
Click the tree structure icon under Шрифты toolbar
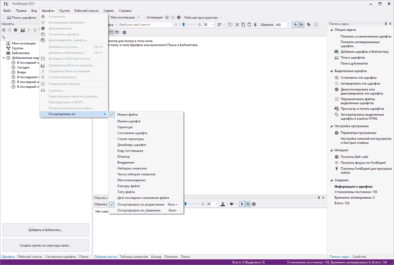4,37
